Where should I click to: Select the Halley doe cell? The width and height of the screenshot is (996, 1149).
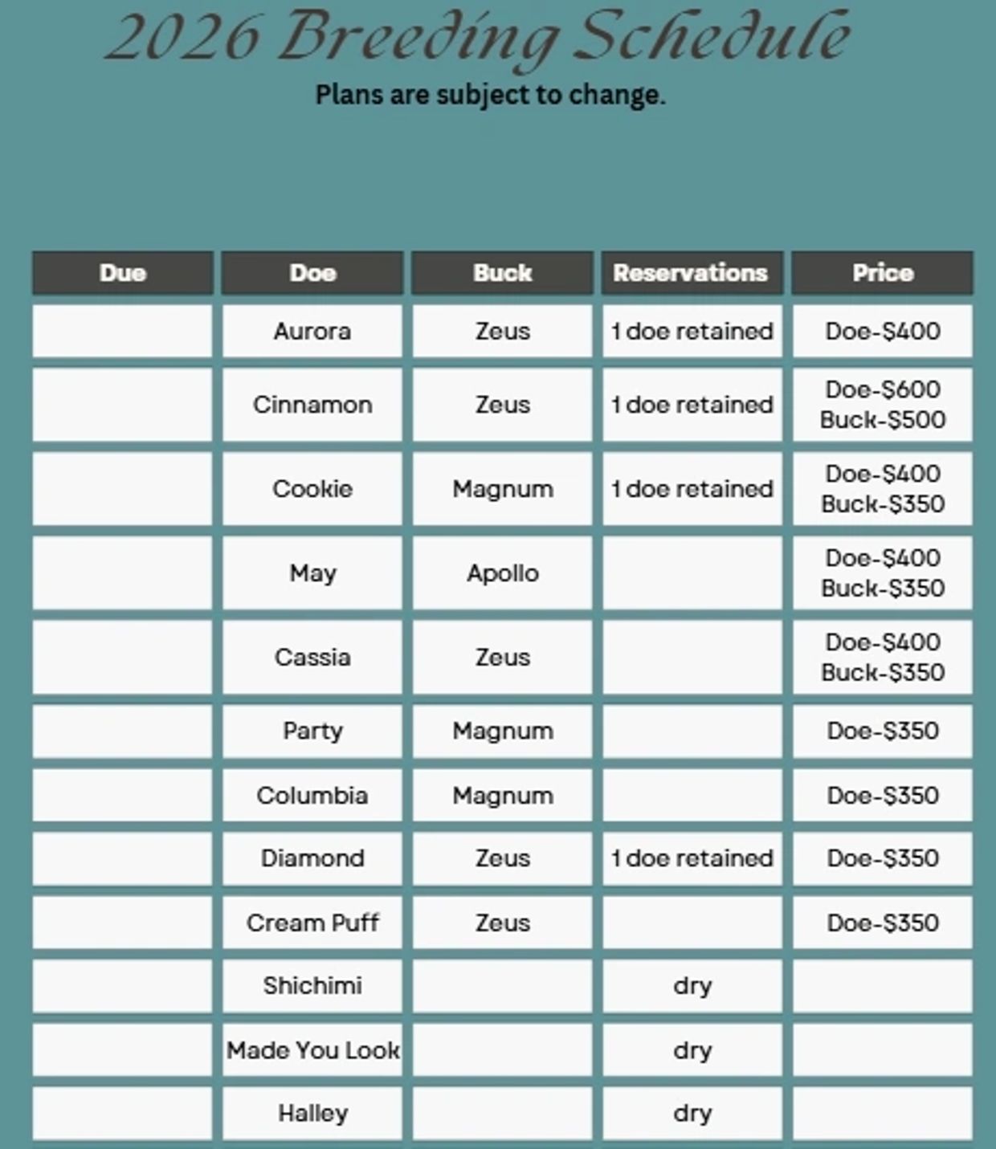click(312, 1114)
